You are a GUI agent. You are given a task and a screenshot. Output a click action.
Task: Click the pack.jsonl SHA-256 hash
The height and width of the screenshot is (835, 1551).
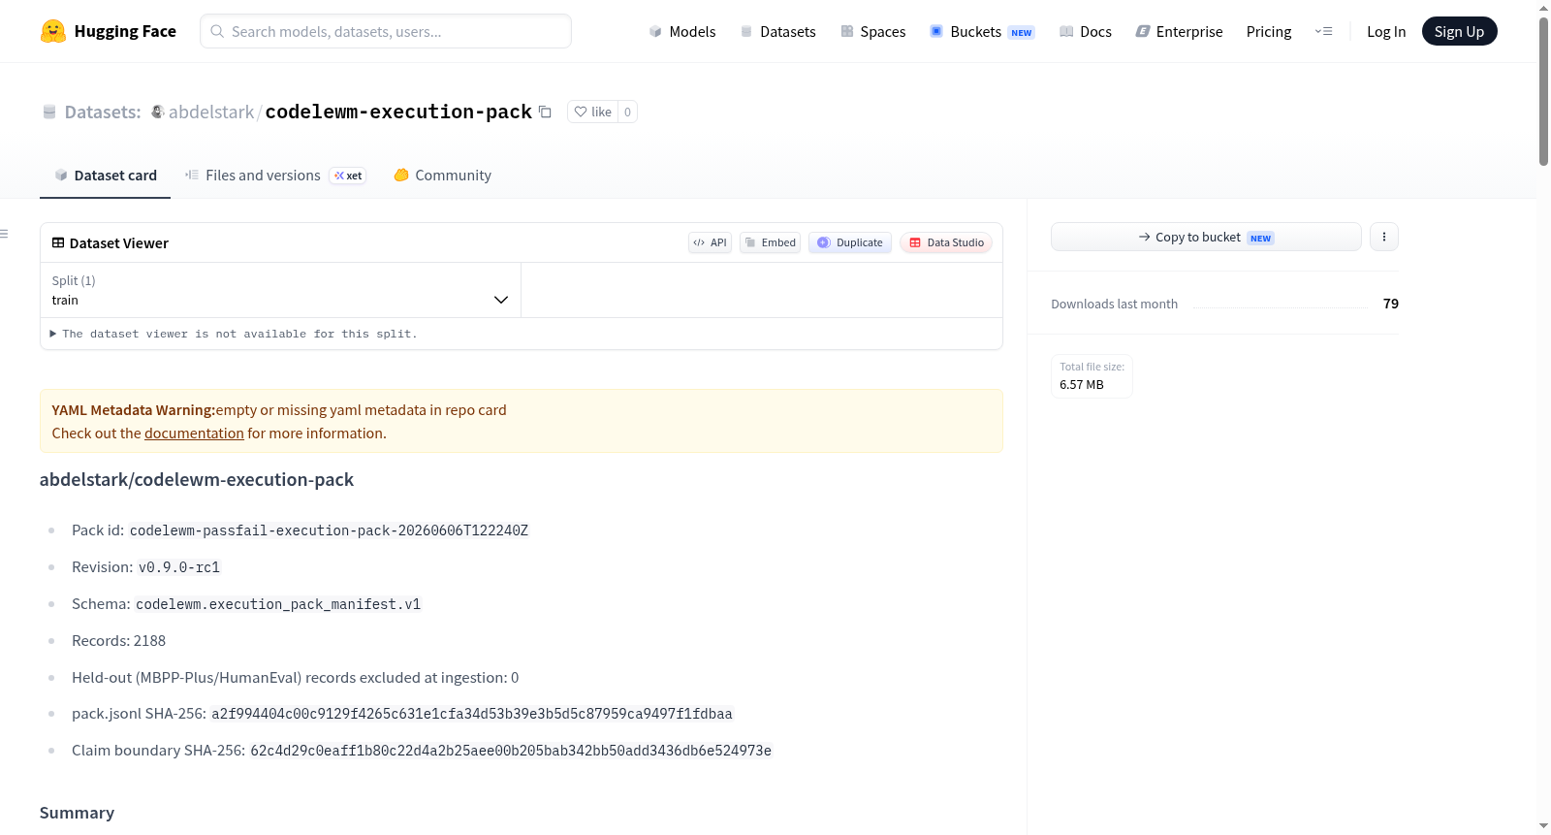click(472, 714)
